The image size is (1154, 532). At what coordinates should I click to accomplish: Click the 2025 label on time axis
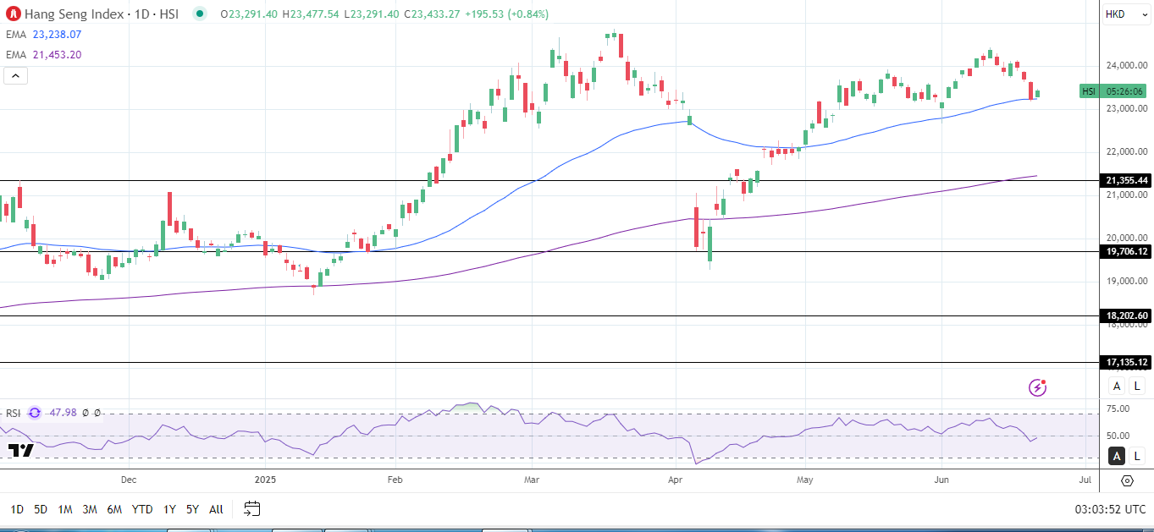pyautogui.click(x=264, y=480)
